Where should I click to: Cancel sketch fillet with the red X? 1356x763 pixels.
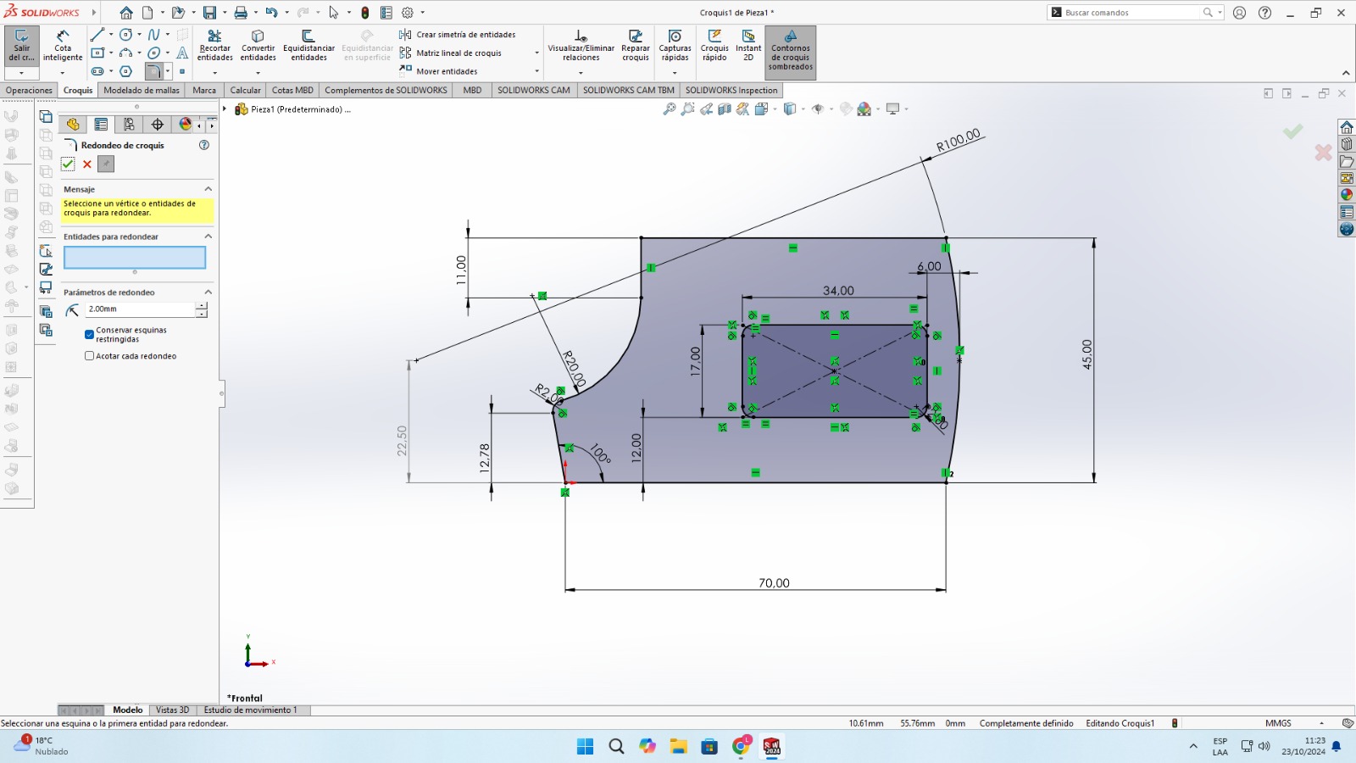click(x=87, y=164)
